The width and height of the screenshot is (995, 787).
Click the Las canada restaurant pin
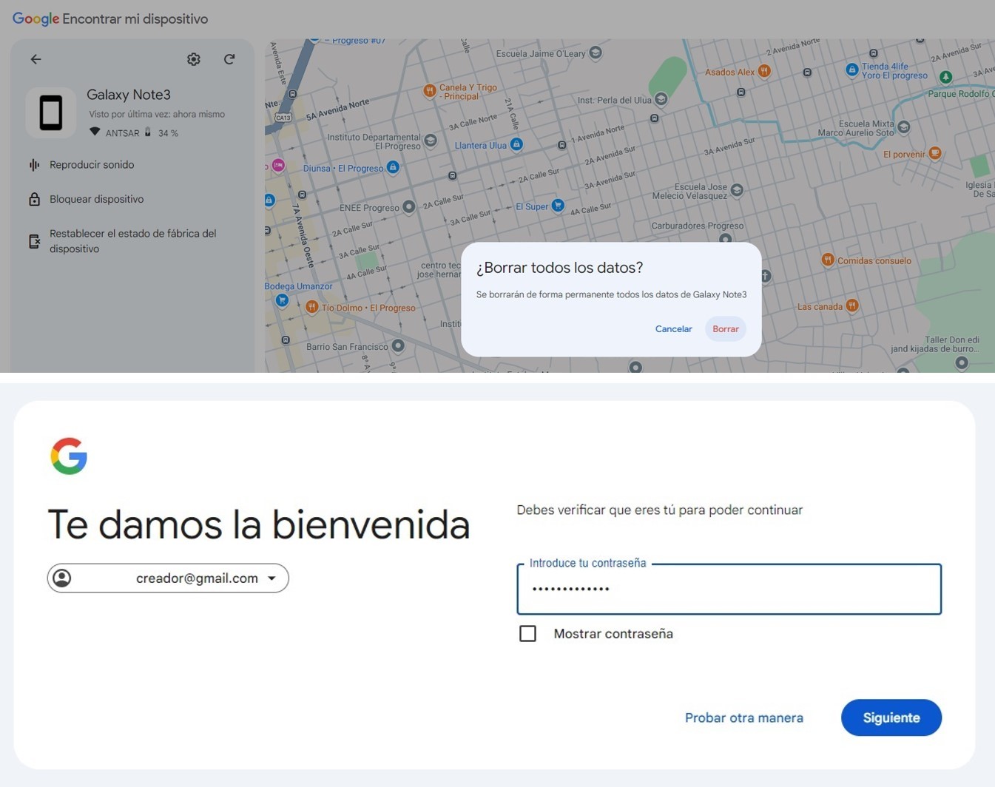tap(852, 305)
